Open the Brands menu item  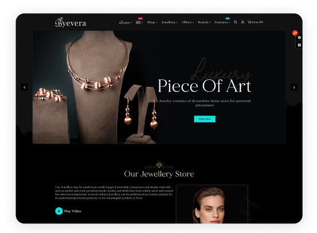(x=204, y=22)
